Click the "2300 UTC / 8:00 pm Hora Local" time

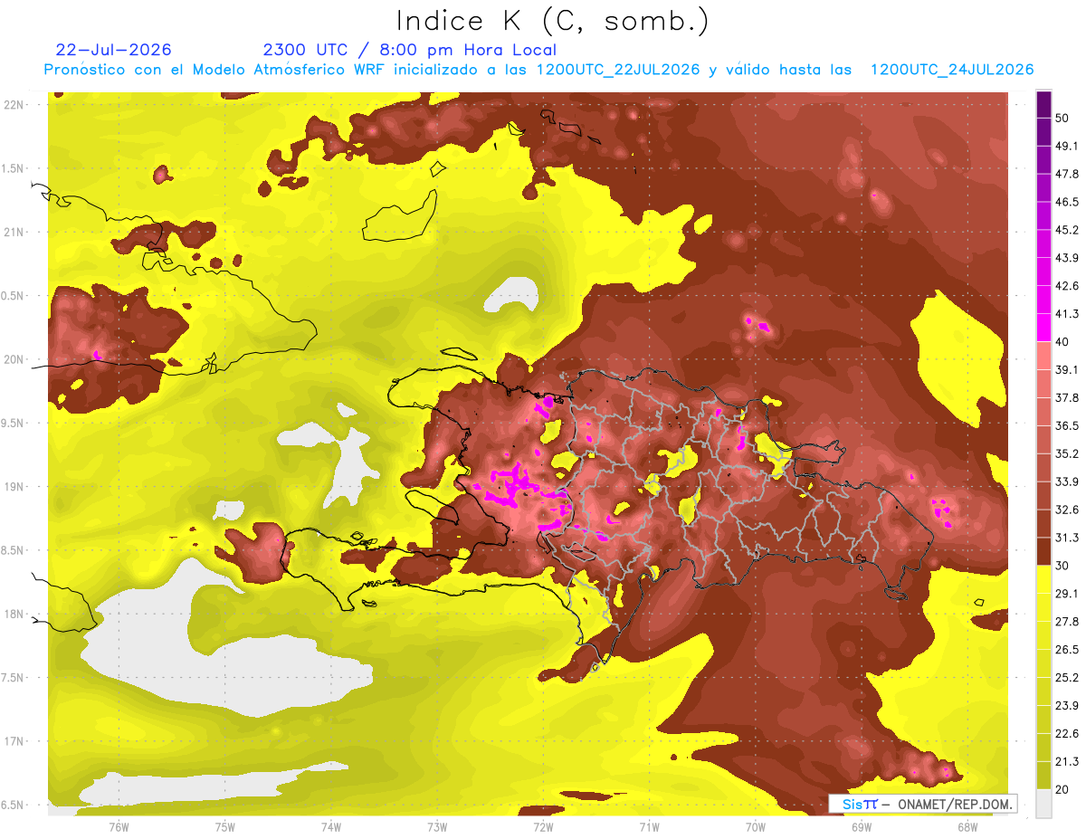(x=409, y=50)
